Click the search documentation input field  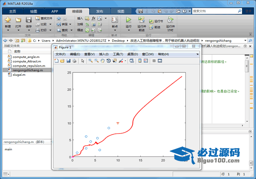tap(215, 11)
